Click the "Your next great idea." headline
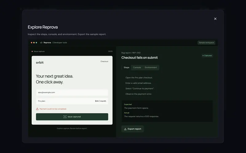 pyautogui.click(x=54, y=76)
